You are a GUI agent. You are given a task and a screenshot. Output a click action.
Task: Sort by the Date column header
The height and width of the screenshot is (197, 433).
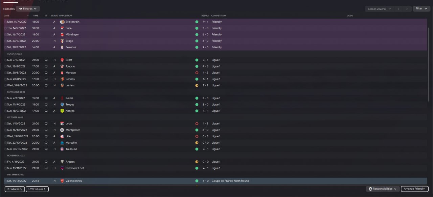tap(6, 16)
